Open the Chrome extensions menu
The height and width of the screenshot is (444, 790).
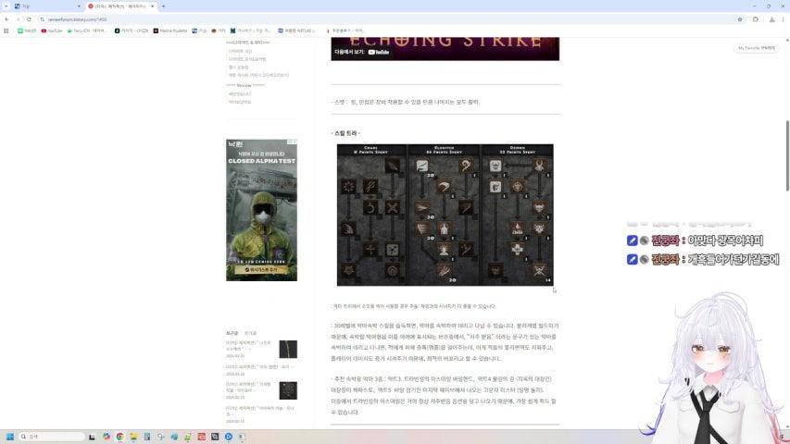pyautogui.click(x=755, y=19)
